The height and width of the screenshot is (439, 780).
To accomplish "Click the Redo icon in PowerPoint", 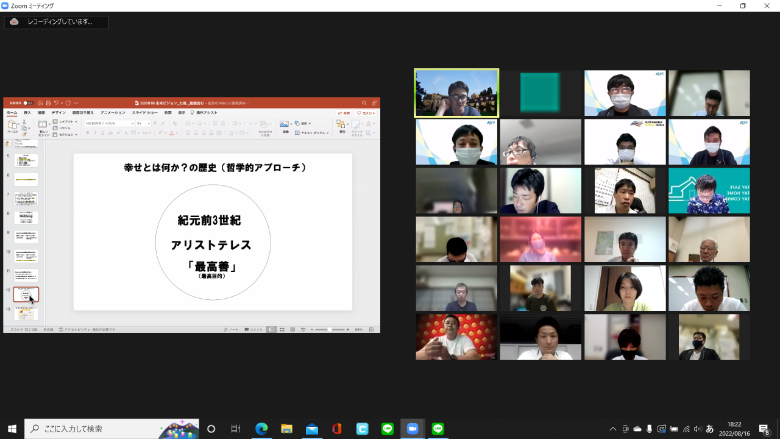I will [68, 103].
